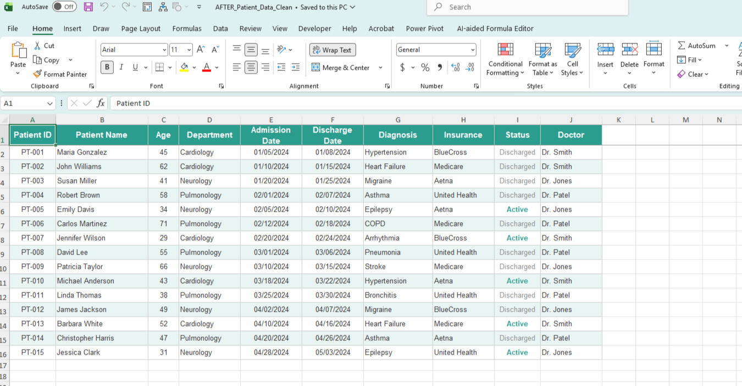Image resolution: width=742 pixels, height=386 pixels.
Task: Click the Format Painter brush icon
Action: [37, 74]
